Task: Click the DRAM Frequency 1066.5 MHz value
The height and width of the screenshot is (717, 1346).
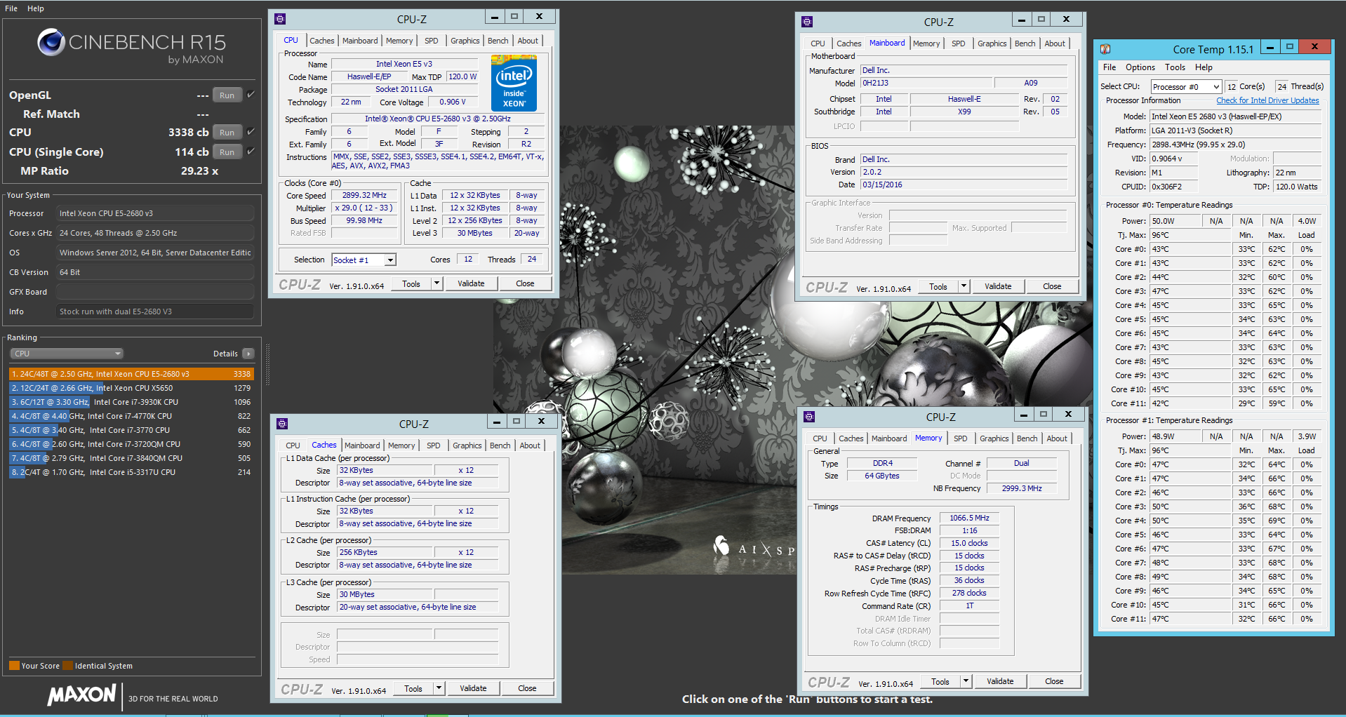Action: (969, 518)
